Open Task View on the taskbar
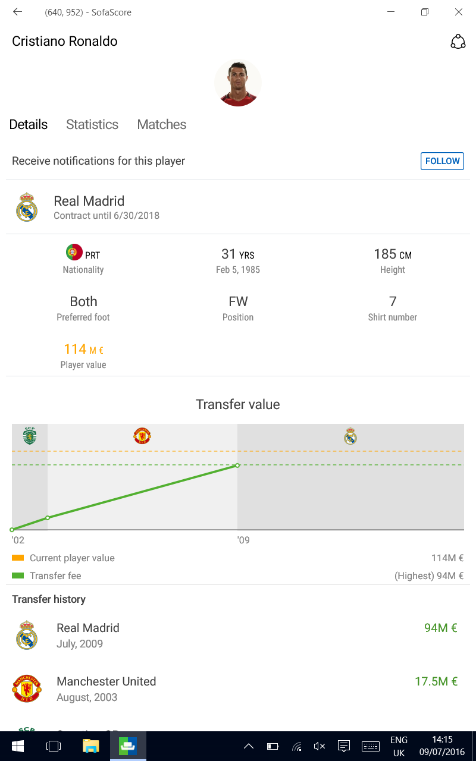Screen dimensions: 476x761 coord(54,746)
